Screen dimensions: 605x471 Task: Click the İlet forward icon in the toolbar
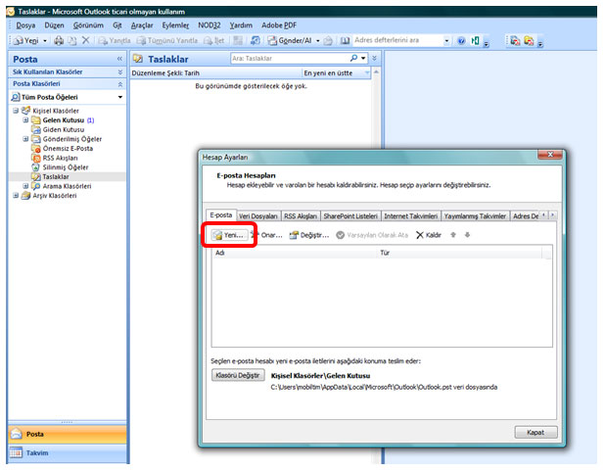[x=213, y=40]
